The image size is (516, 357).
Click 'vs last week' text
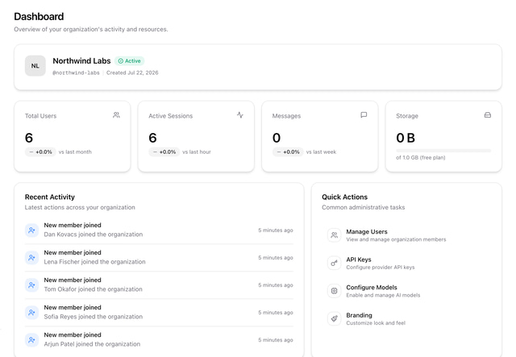[321, 152]
